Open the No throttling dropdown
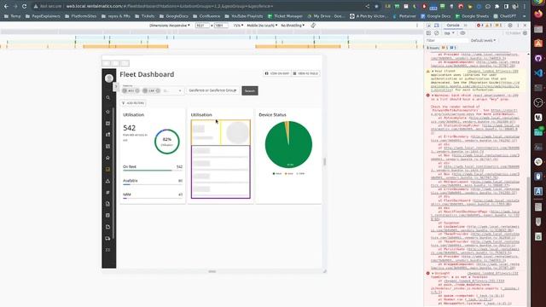546x307 pixels. [293, 26]
